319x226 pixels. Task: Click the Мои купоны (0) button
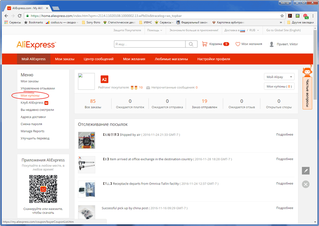[279, 86]
